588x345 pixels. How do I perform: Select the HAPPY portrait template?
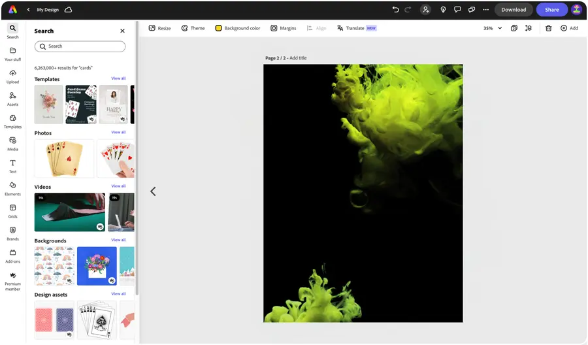pyautogui.click(x=114, y=105)
